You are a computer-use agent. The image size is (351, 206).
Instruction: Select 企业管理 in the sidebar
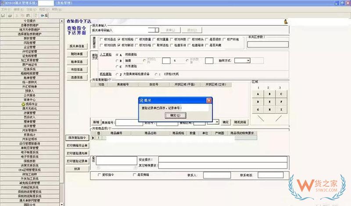30,47
